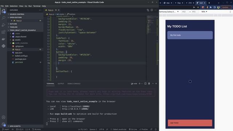Viewport: 233px width, 131px height.
Task: Open the Terminal menu
Action: coord(37,6)
